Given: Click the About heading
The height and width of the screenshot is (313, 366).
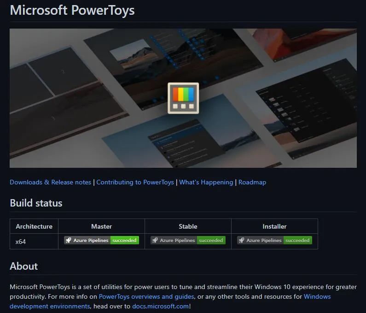Looking at the screenshot, I should click(x=23, y=266).
